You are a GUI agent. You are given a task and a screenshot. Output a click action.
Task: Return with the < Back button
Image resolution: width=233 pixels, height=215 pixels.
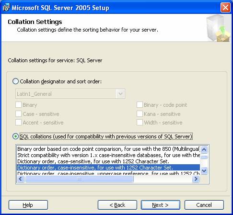coord(117,205)
